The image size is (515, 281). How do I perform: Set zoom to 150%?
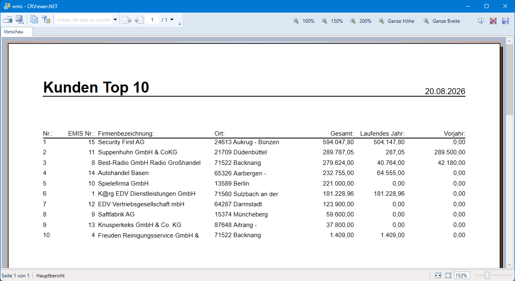(332, 21)
